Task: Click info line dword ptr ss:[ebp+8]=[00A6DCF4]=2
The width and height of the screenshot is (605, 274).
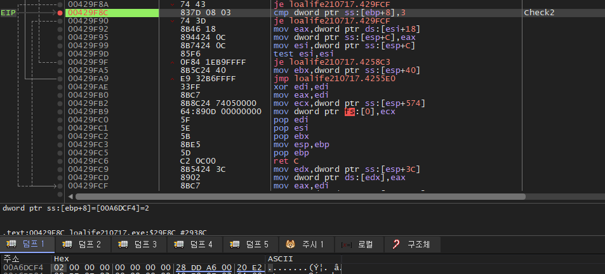Action: click(x=76, y=208)
